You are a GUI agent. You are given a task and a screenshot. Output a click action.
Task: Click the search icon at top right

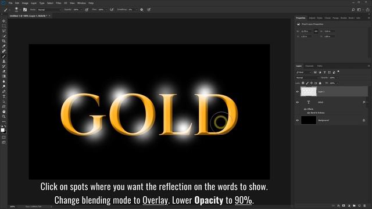pos(353,10)
